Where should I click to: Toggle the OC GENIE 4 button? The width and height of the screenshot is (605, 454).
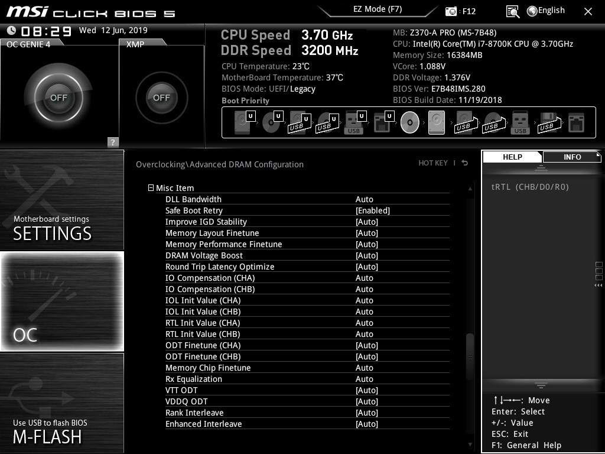58,98
